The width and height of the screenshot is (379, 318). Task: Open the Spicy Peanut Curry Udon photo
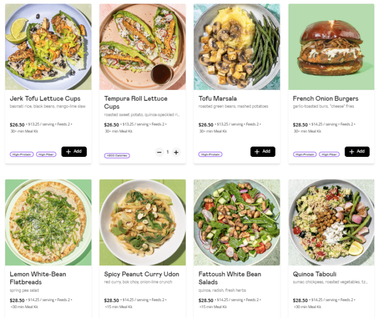[x=142, y=222]
